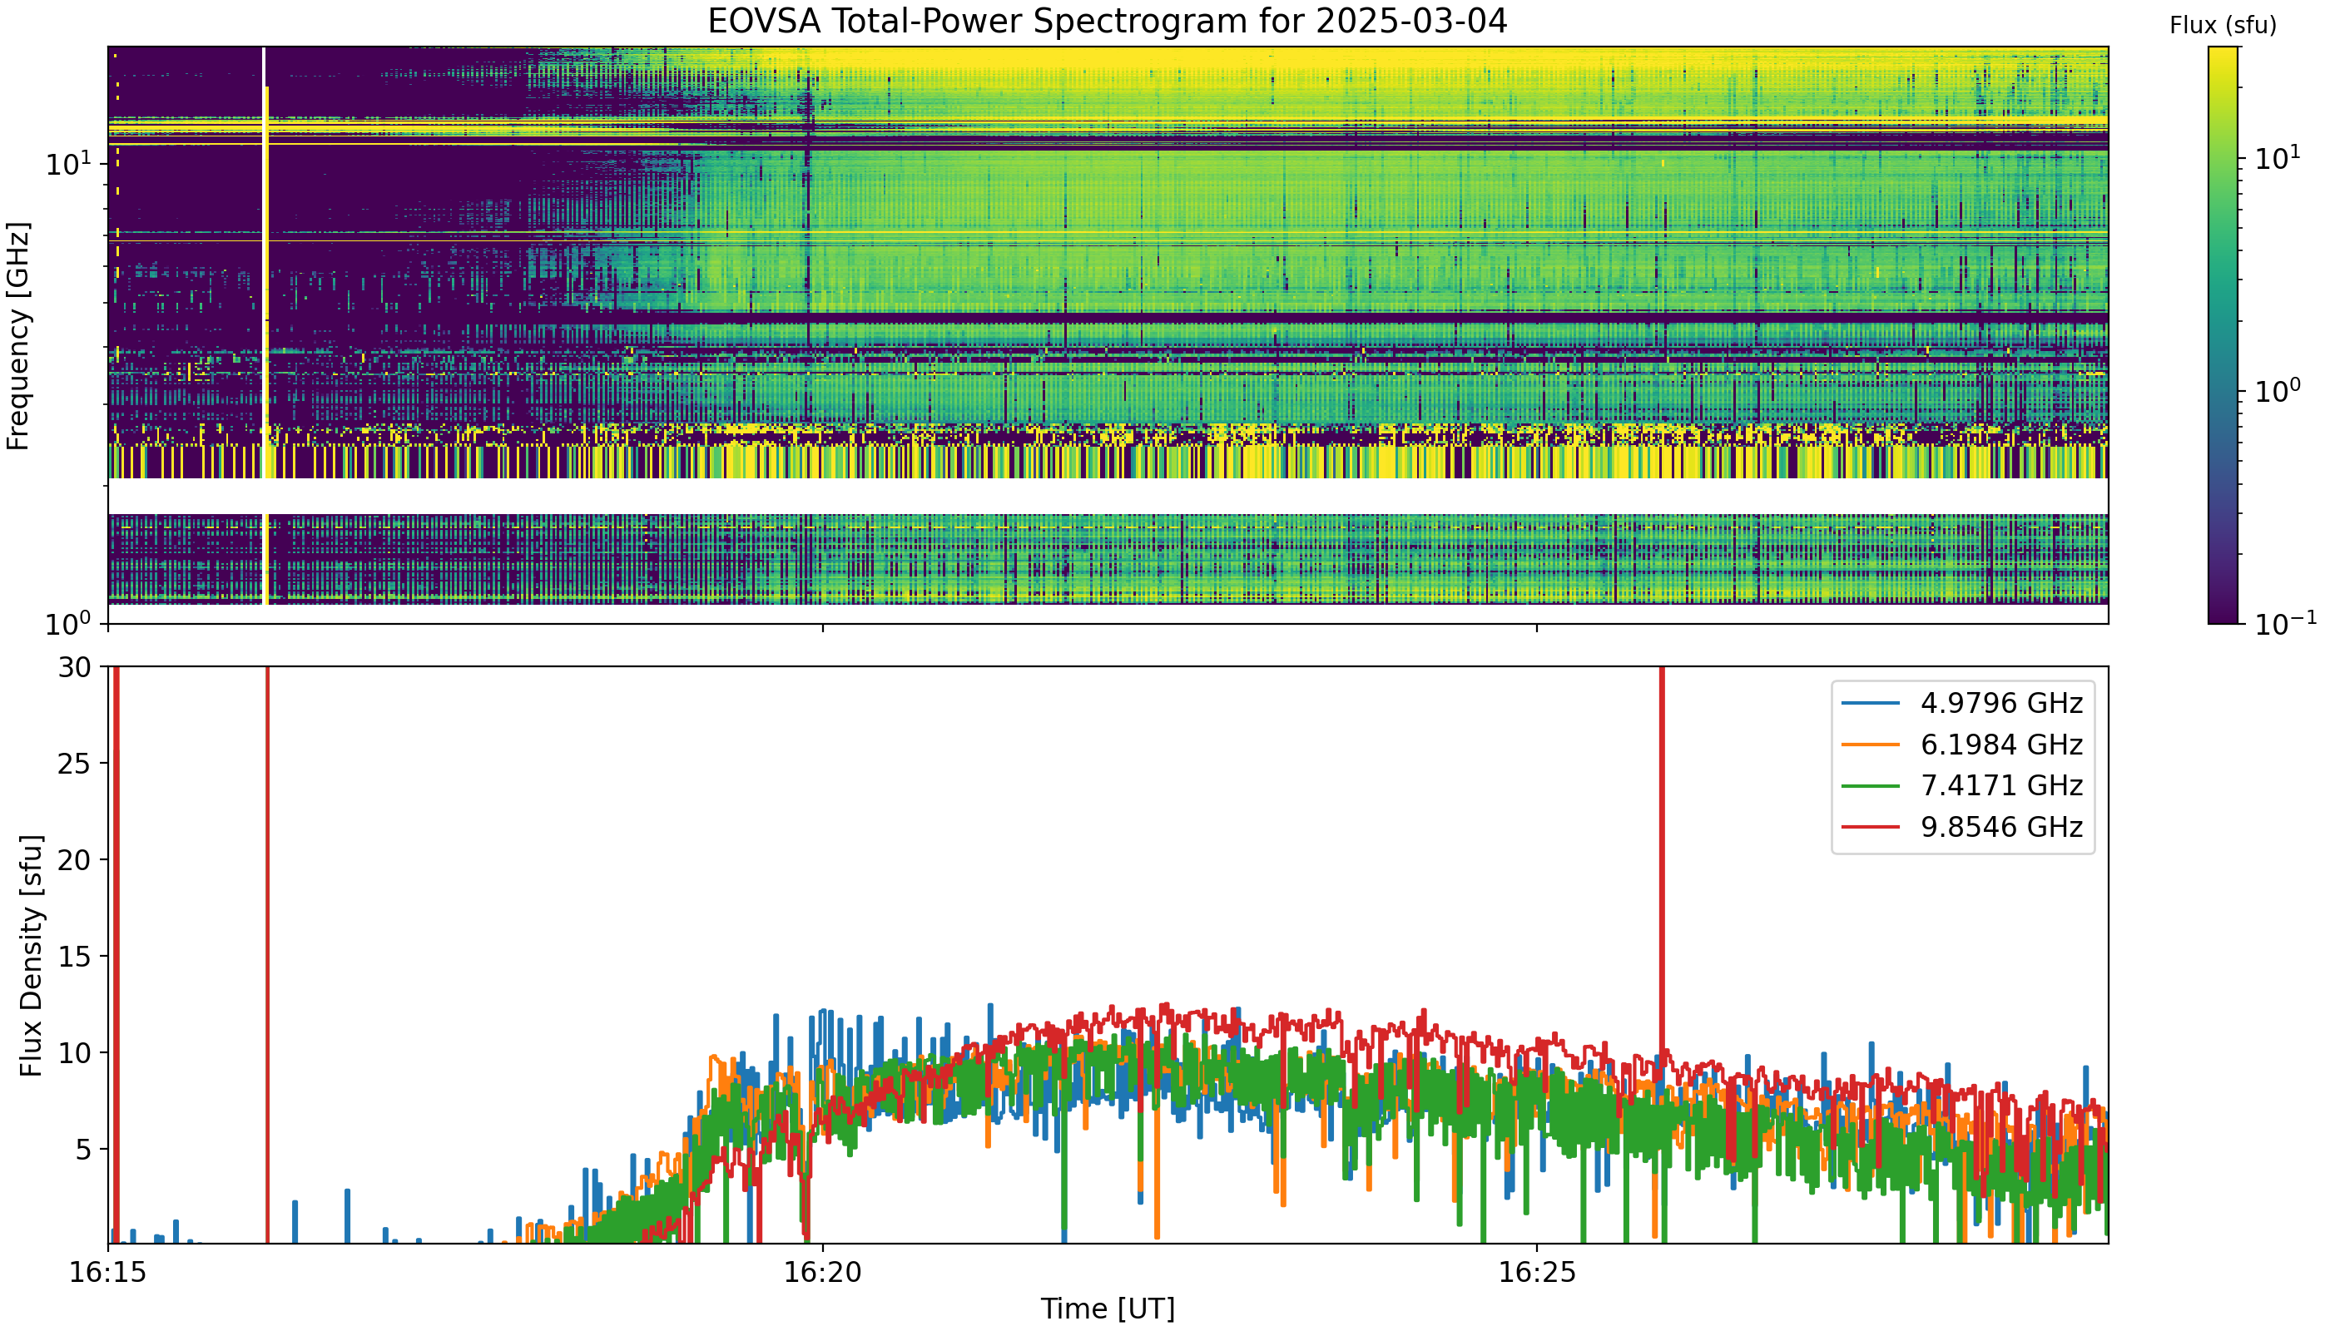The width and height of the screenshot is (2330, 1331).
Task: Click the blue line swatch in legend
Action: click(1870, 703)
